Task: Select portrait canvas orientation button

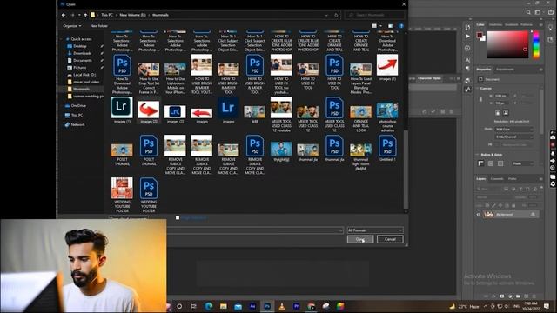Action: coord(498,112)
